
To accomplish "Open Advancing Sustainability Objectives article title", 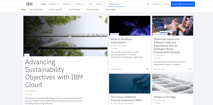I will point(54,73).
